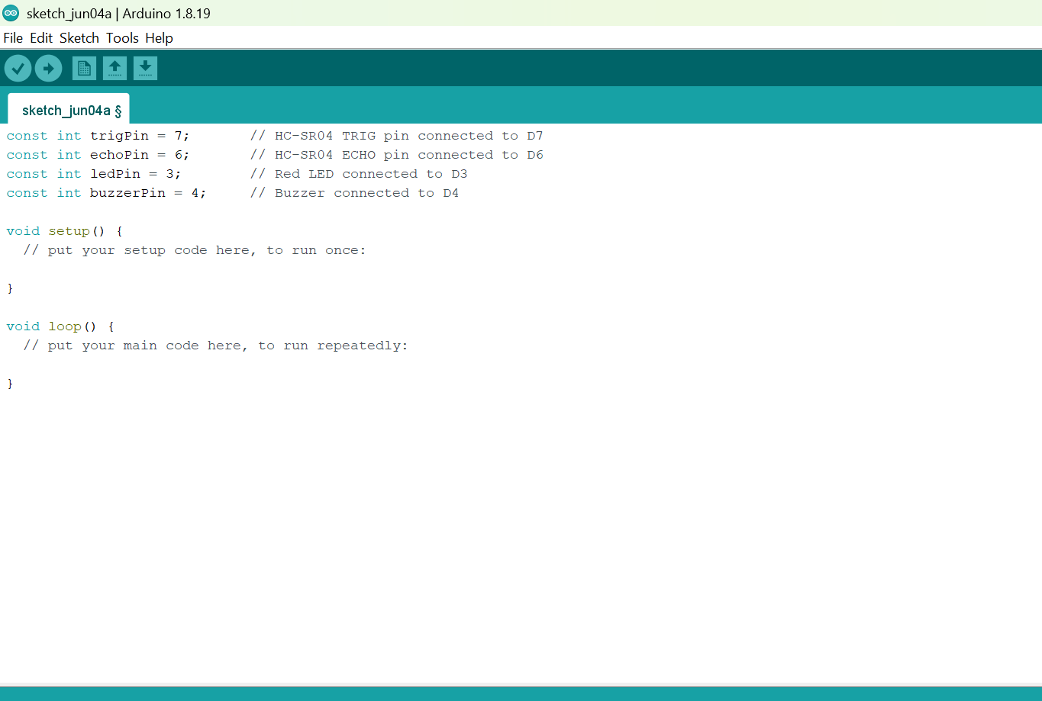Click the Upload arrow button
1042x701 pixels.
(48, 69)
